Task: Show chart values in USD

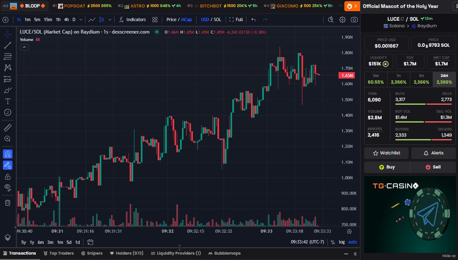Action: [205, 19]
